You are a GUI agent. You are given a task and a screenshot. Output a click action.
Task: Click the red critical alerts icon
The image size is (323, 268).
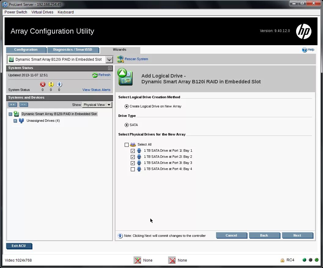[43, 84]
